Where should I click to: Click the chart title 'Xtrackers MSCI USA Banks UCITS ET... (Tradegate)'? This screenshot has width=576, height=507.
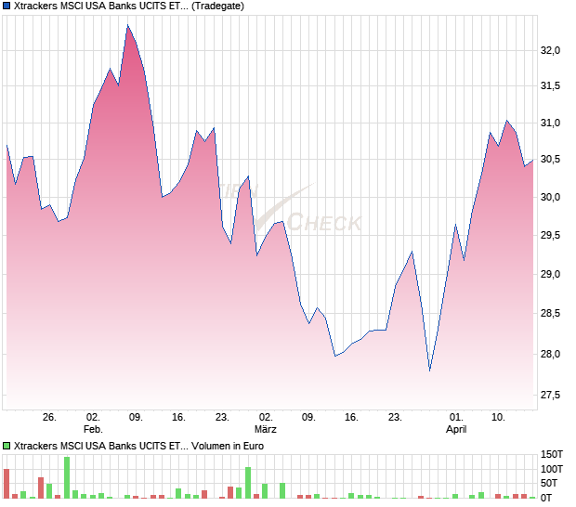tap(129, 6)
